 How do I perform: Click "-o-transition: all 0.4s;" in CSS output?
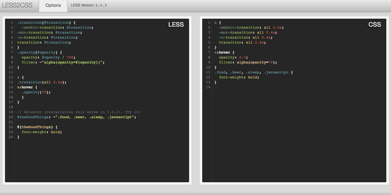coord(246,37)
